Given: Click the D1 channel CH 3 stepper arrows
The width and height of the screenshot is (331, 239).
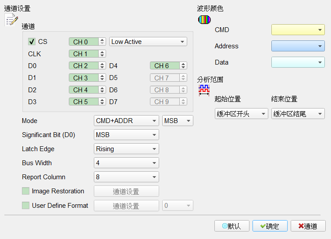Looking at the screenshot, I should (x=102, y=78).
